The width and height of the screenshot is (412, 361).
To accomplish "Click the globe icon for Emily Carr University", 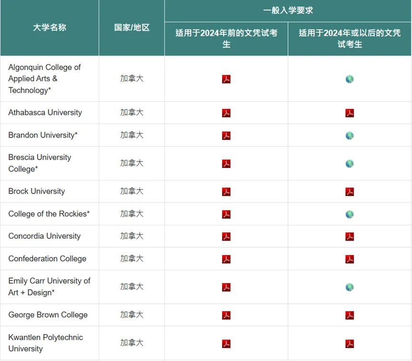I will pos(350,287).
